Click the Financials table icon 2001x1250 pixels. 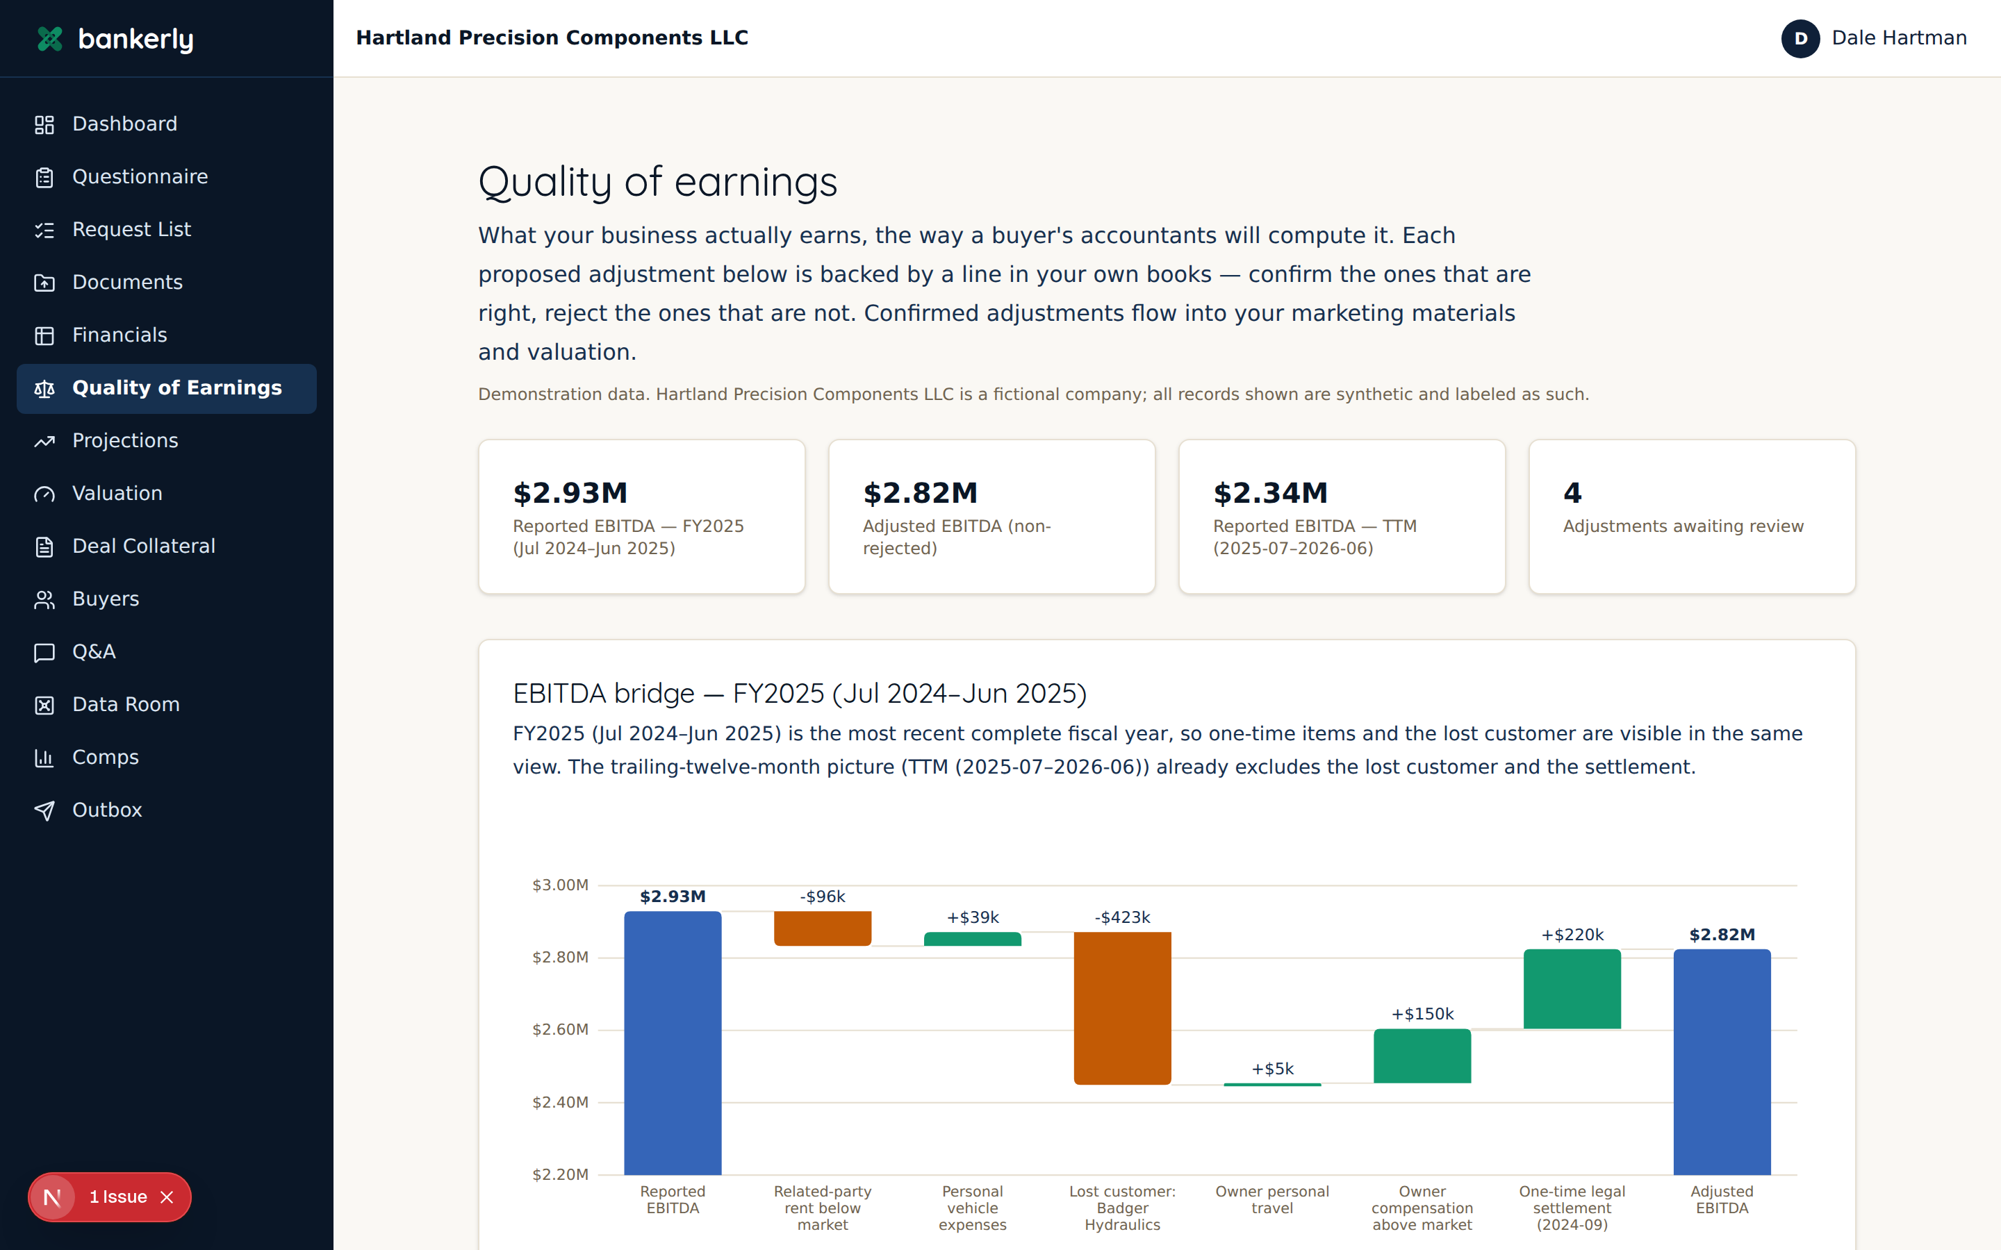pos(44,335)
